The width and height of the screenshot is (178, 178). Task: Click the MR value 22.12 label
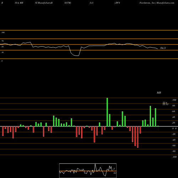pyautogui.click(x=166, y=104)
